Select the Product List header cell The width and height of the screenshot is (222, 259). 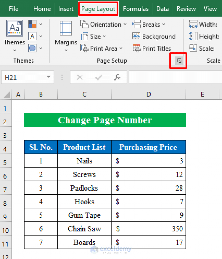[x=84, y=147]
